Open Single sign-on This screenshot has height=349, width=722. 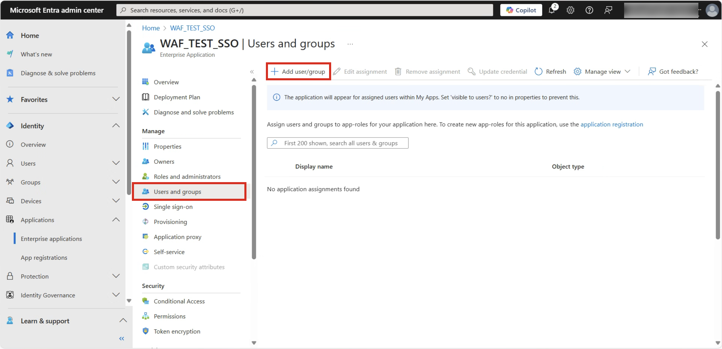(173, 207)
